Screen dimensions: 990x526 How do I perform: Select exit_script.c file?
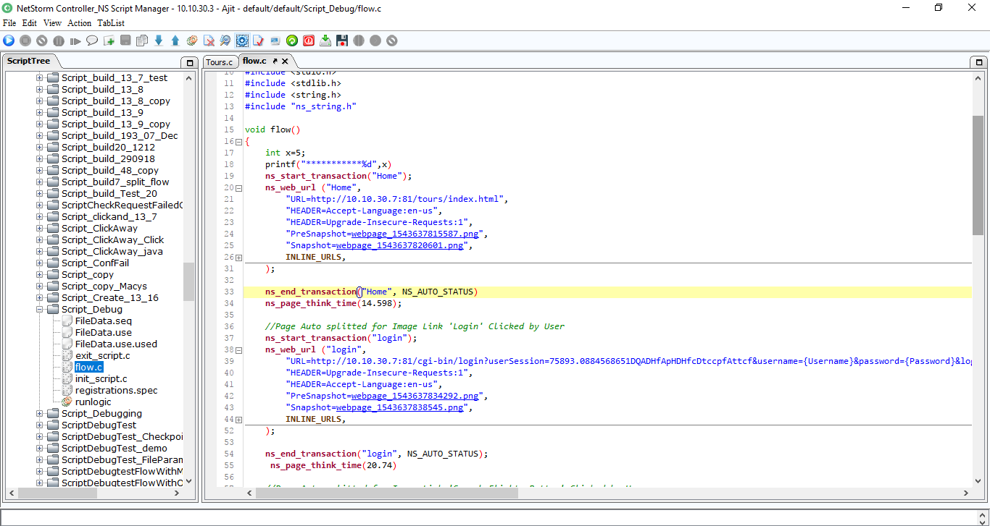(102, 355)
